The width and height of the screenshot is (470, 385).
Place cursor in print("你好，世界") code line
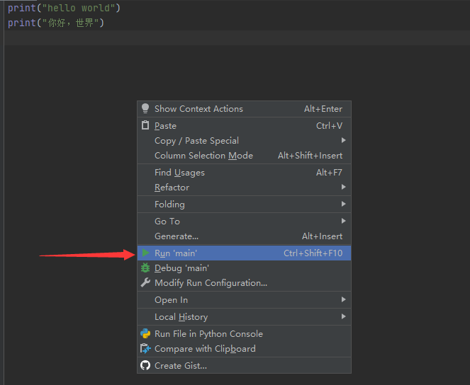(x=56, y=23)
